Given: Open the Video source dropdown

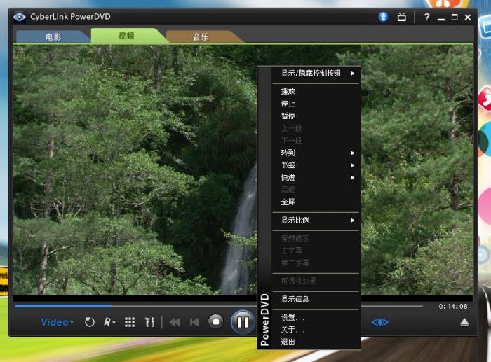Looking at the screenshot, I should coord(58,322).
